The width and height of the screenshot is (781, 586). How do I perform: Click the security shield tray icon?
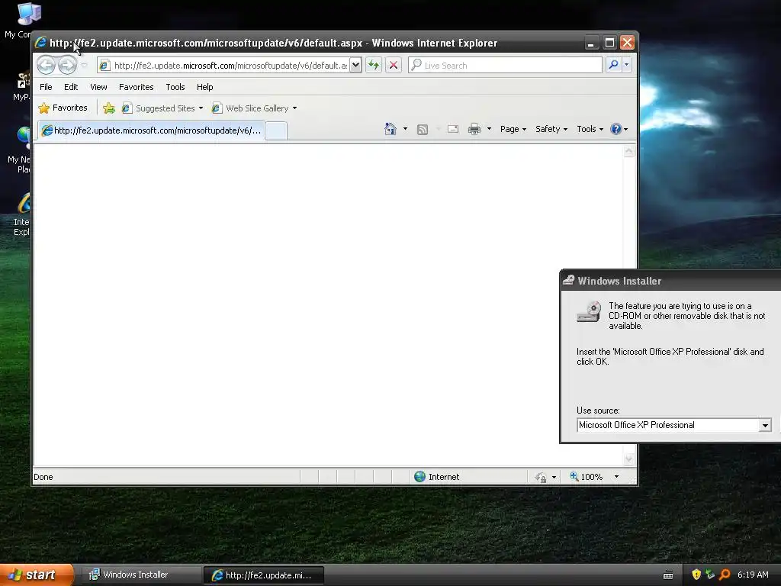click(x=696, y=575)
